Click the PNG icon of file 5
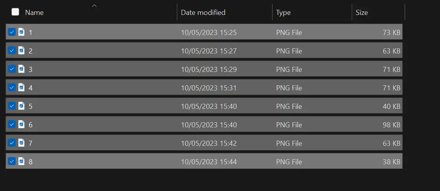The height and width of the screenshot is (191, 440). pos(21,106)
